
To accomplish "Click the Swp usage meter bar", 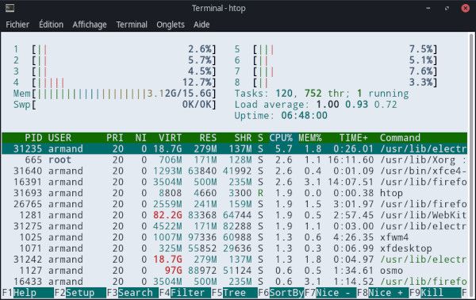I will pyautogui.click(x=115, y=105).
